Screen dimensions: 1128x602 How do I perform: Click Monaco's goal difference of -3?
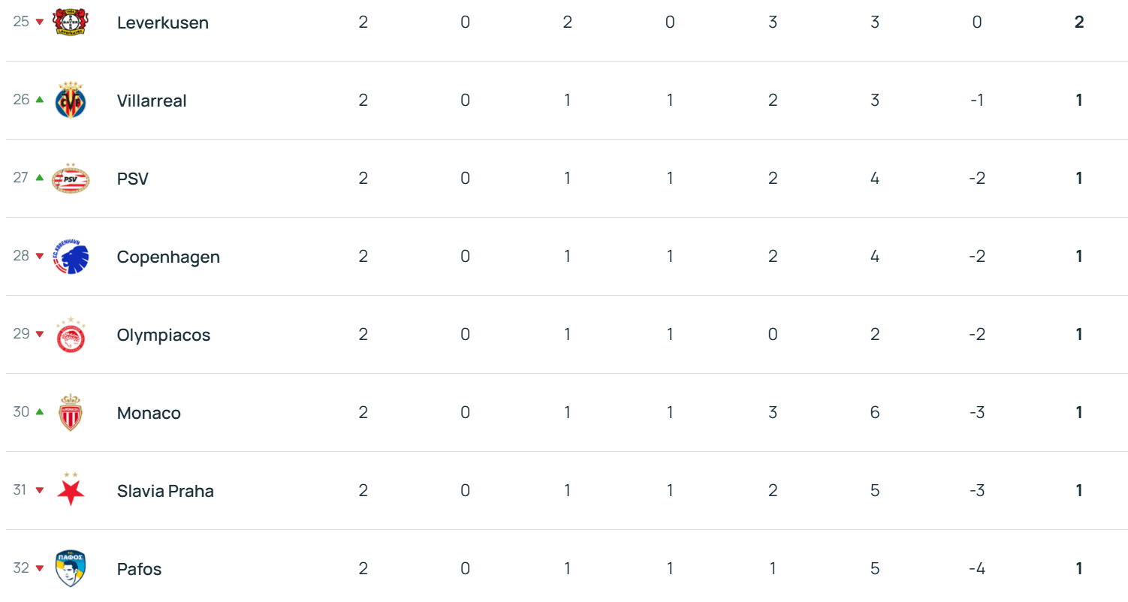coord(976,413)
